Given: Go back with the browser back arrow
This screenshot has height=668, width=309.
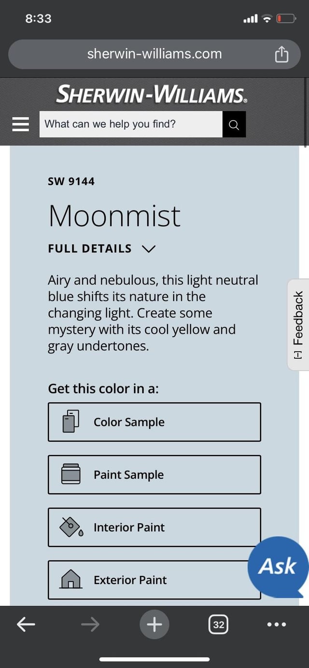Looking at the screenshot, I should [x=26, y=625].
